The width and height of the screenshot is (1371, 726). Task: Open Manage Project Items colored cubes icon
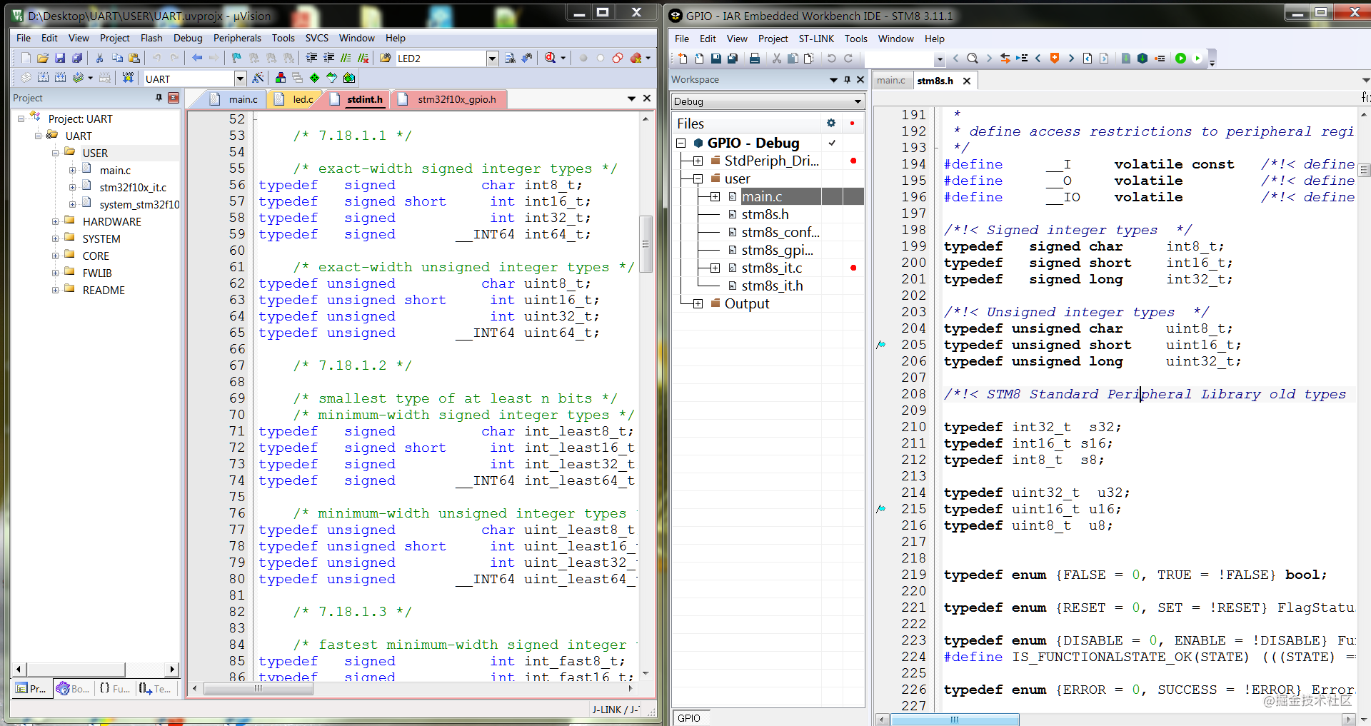(x=281, y=78)
